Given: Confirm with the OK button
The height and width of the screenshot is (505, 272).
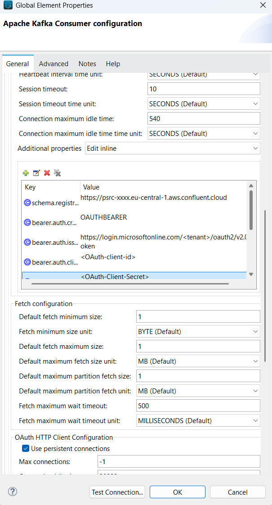Looking at the screenshot, I should tap(178, 492).
